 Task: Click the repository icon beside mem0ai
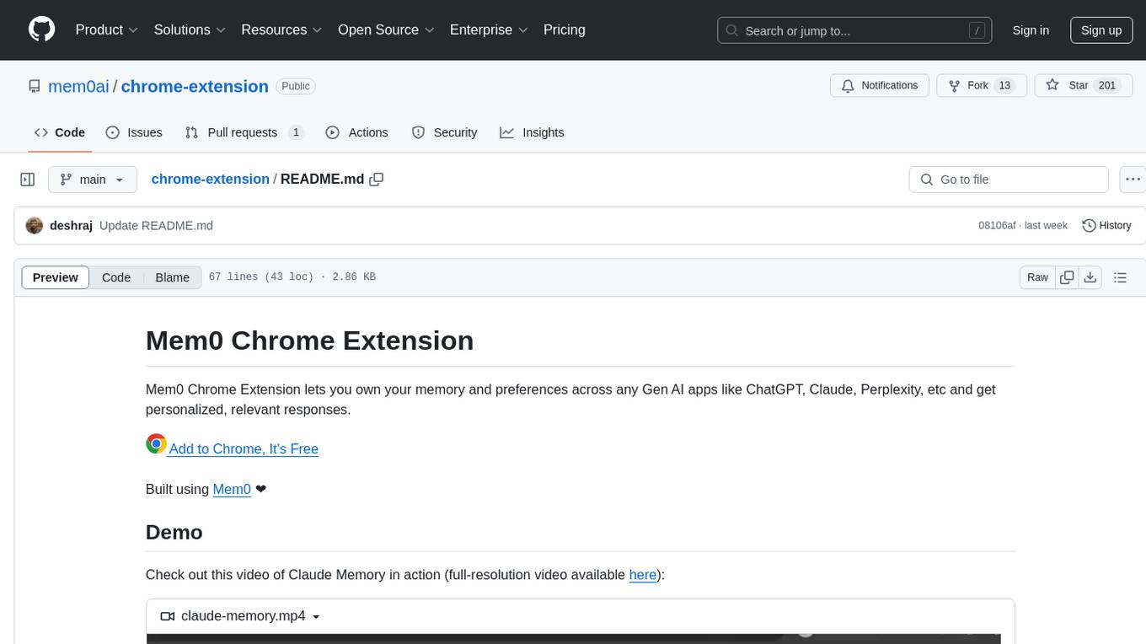[34, 86]
